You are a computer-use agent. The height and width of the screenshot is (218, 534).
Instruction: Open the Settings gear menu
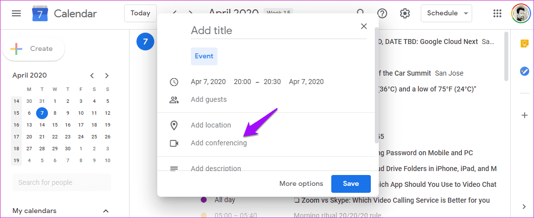pyautogui.click(x=405, y=13)
